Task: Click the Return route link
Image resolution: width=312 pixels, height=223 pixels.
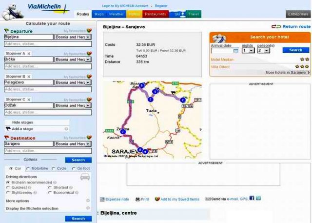Action: (x=296, y=27)
